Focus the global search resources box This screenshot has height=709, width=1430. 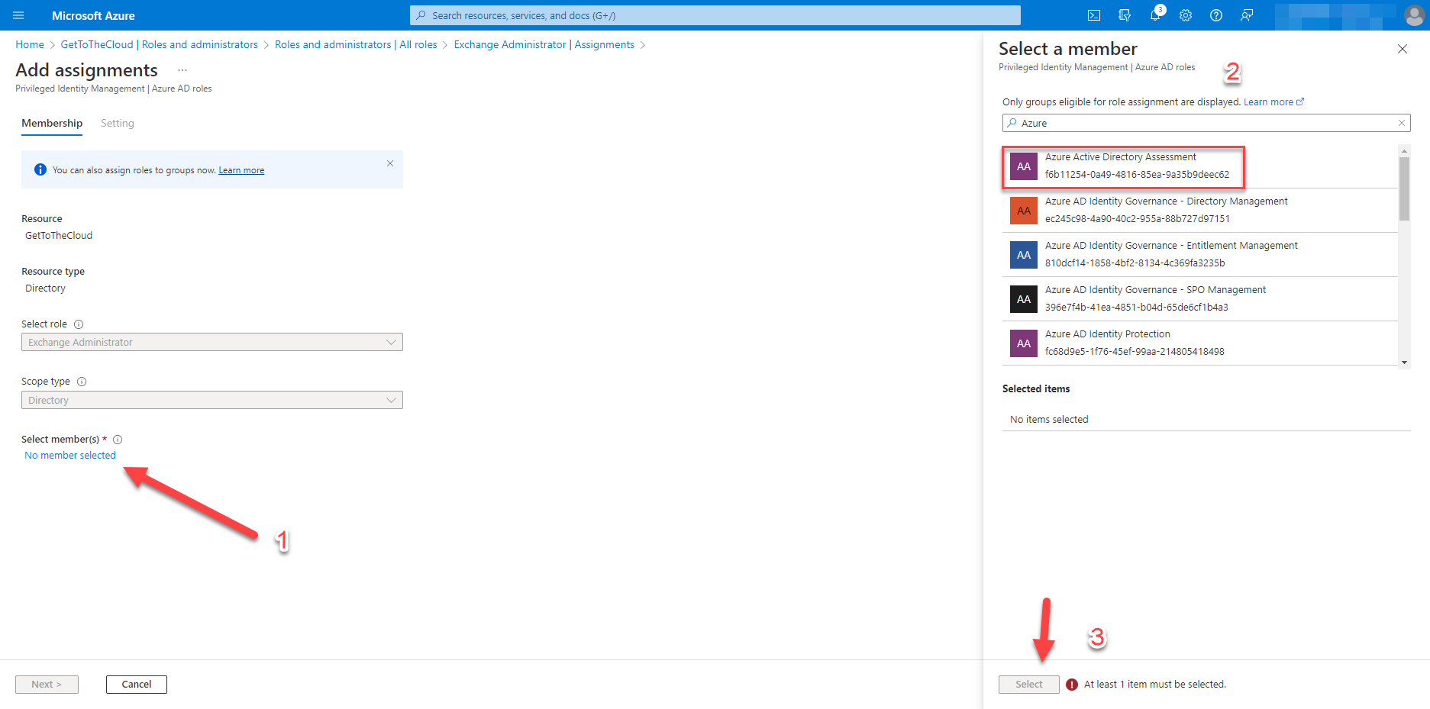(715, 15)
